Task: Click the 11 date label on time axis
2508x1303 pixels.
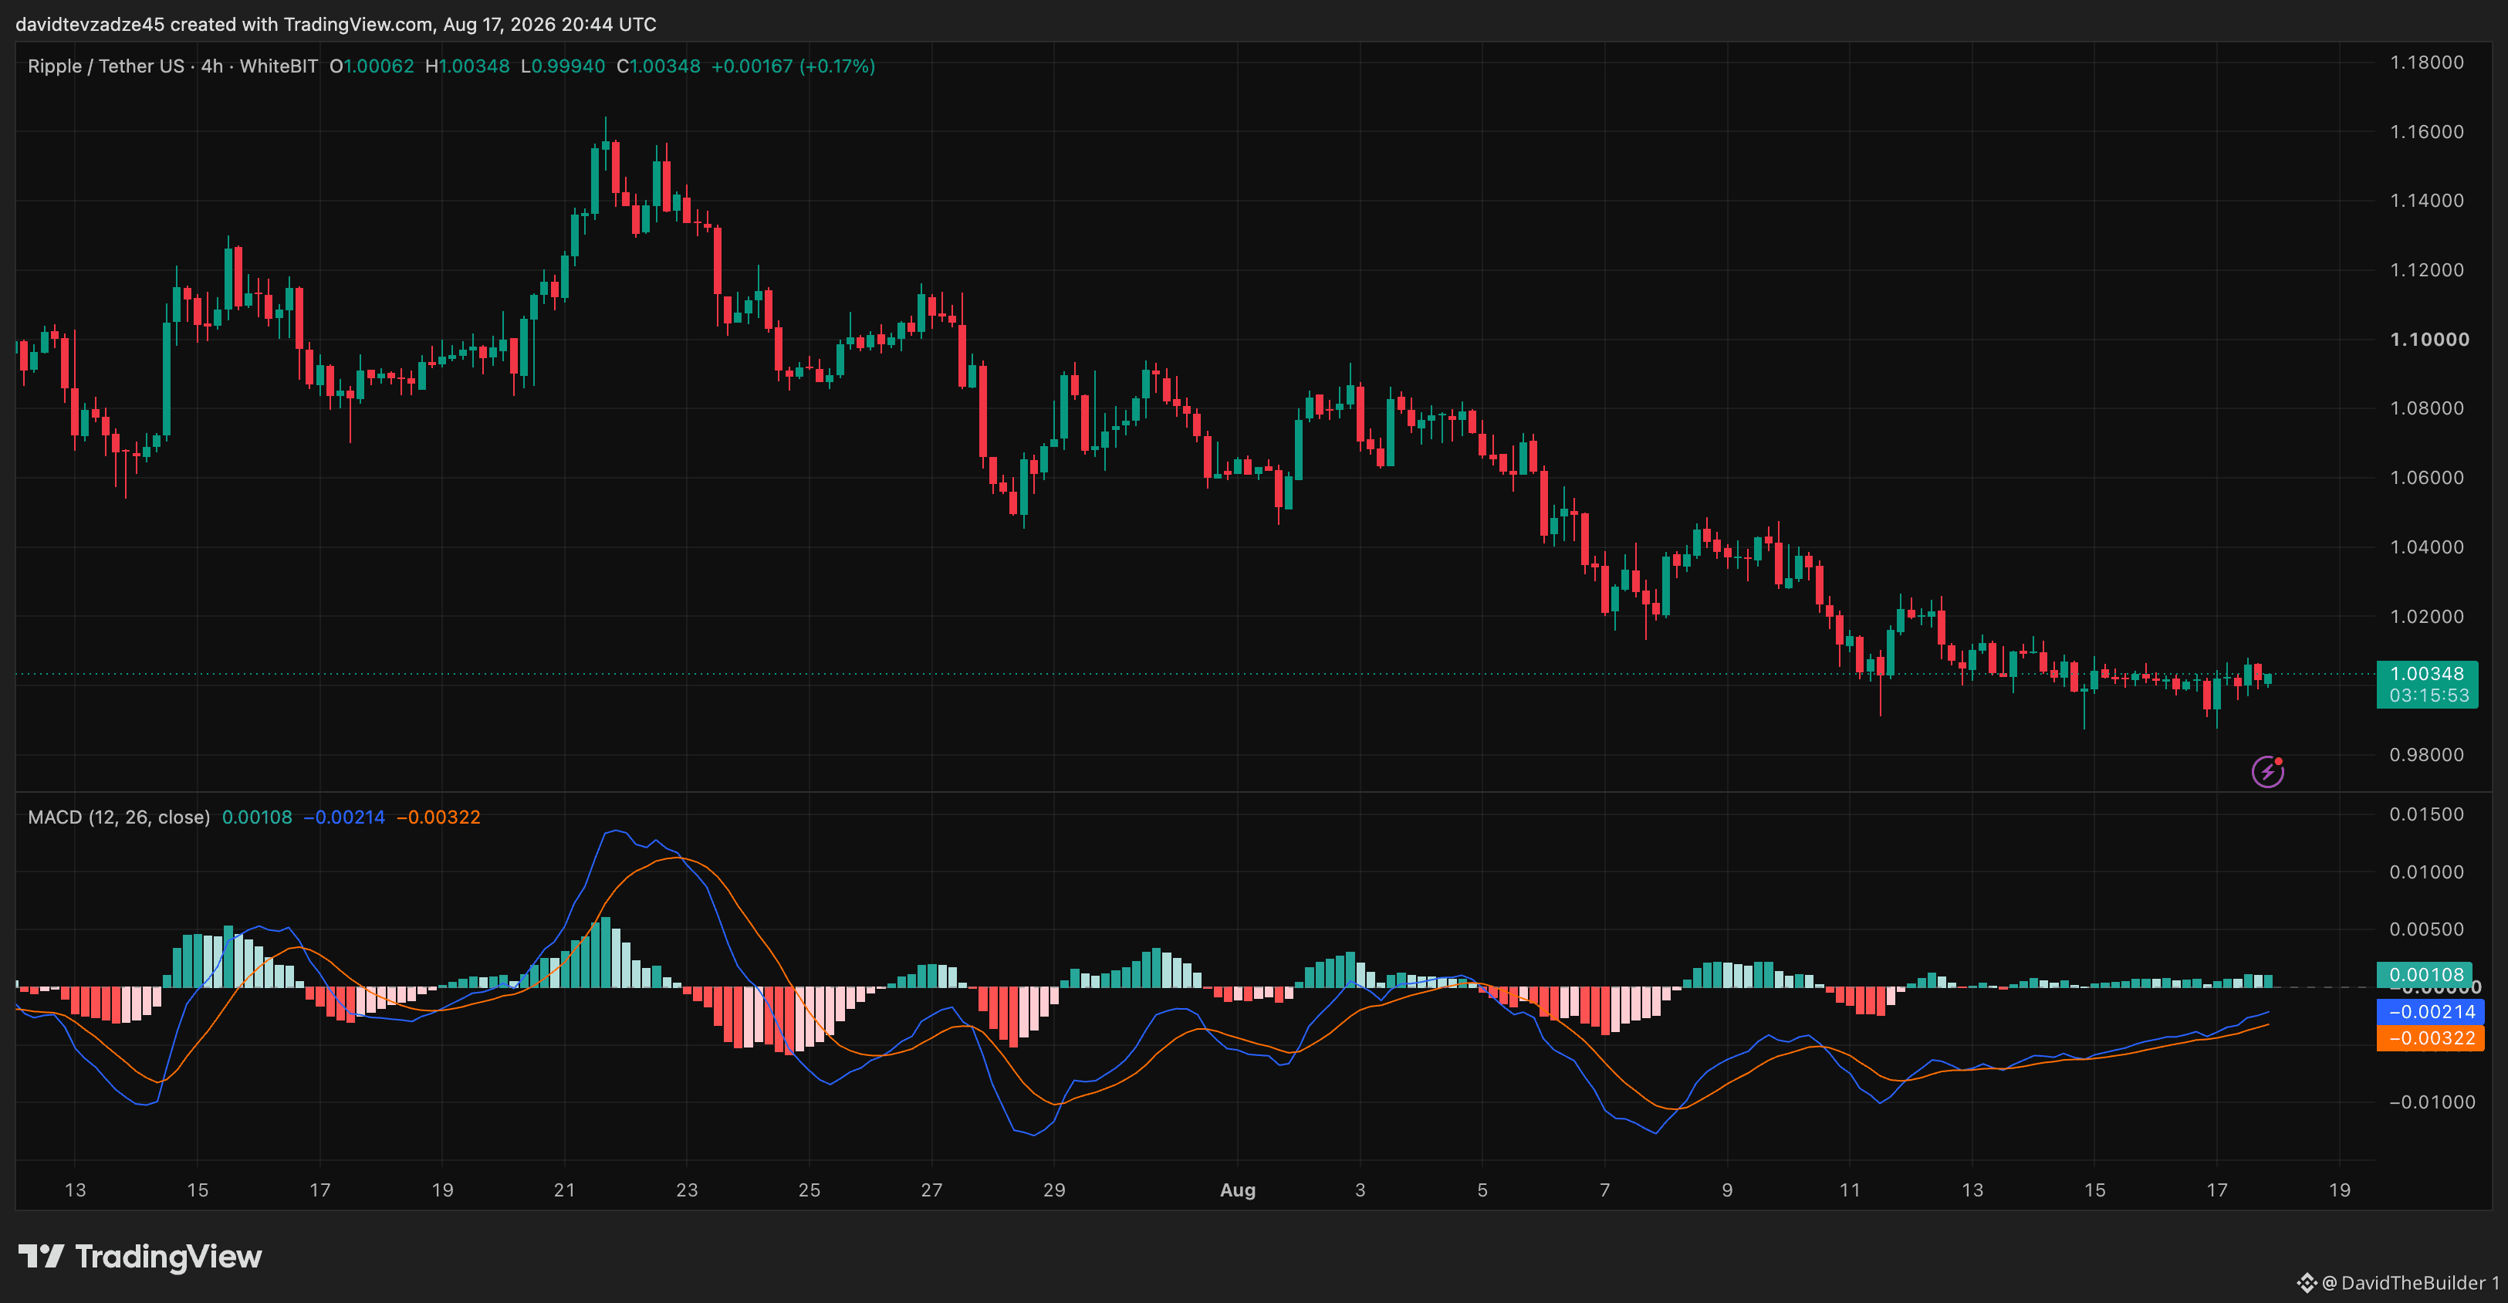Action: point(1850,1190)
